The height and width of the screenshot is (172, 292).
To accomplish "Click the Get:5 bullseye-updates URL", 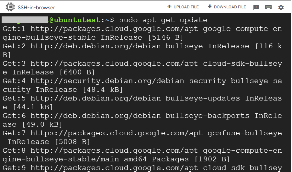I will tap(95, 99).
